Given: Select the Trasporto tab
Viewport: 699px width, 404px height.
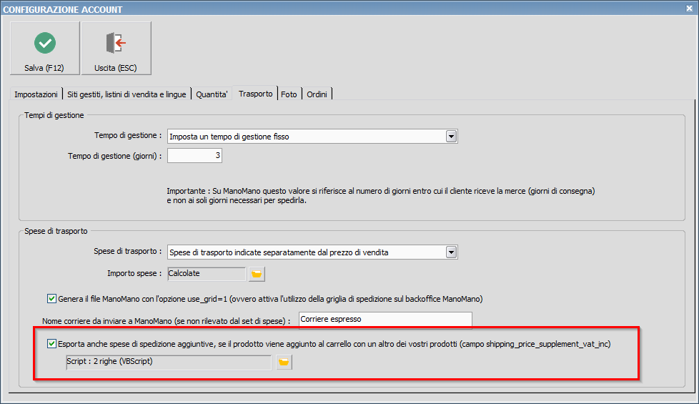Looking at the screenshot, I should click(x=255, y=93).
